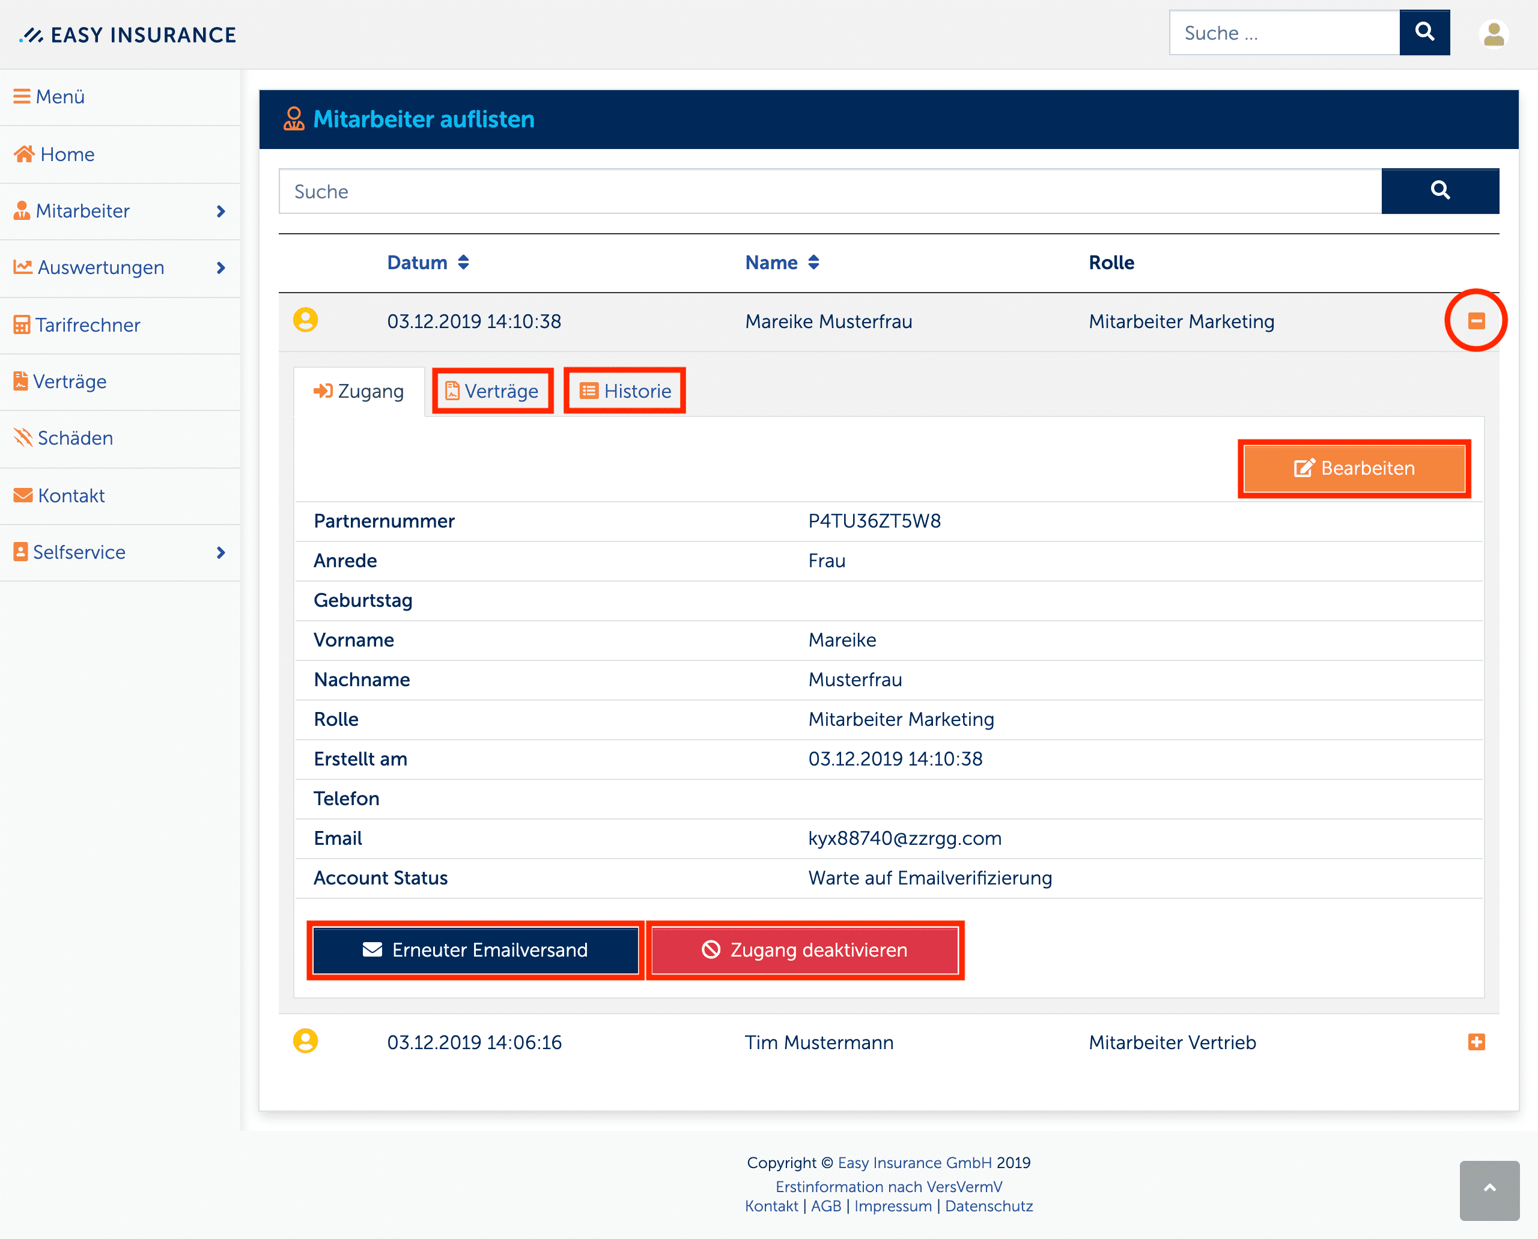Click the Tim Mustermann name cell
The height and width of the screenshot is (1239, 1538).
point(819,1043)
